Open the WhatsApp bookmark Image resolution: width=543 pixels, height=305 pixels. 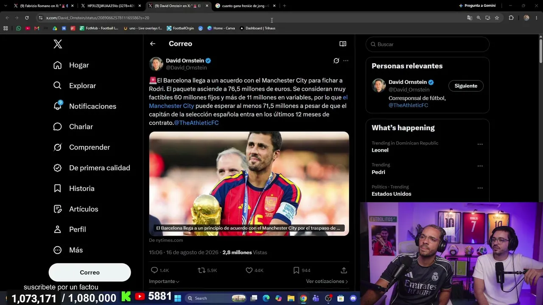(19, 28)
